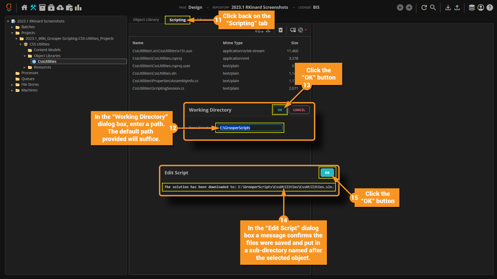Go to the Home page icon

[24, 7]
